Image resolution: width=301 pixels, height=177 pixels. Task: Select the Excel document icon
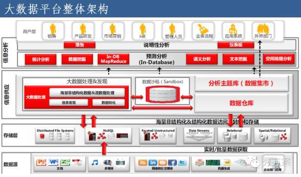tap(65, 162)
